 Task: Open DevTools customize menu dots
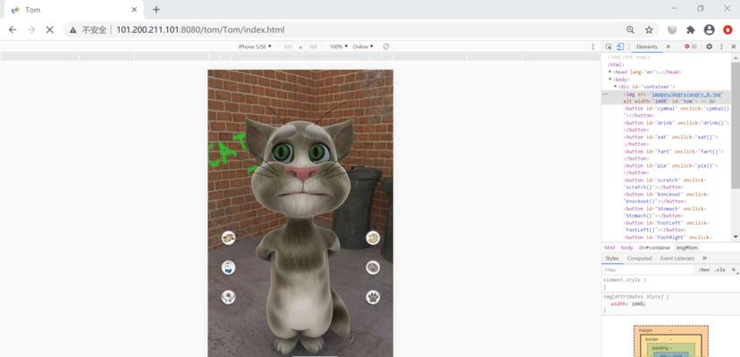tap(721, 46)
